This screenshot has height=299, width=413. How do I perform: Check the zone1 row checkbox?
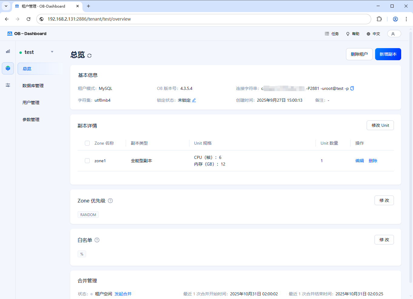point(87,161)
